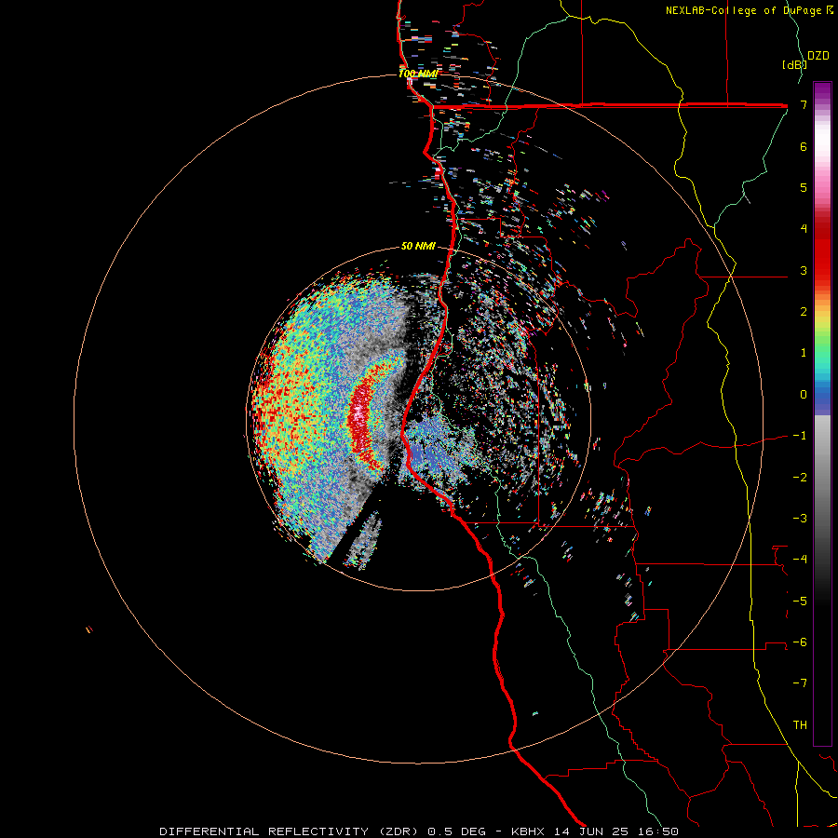
Task: Click the 100 NMI range ring label
Action: 418,74
